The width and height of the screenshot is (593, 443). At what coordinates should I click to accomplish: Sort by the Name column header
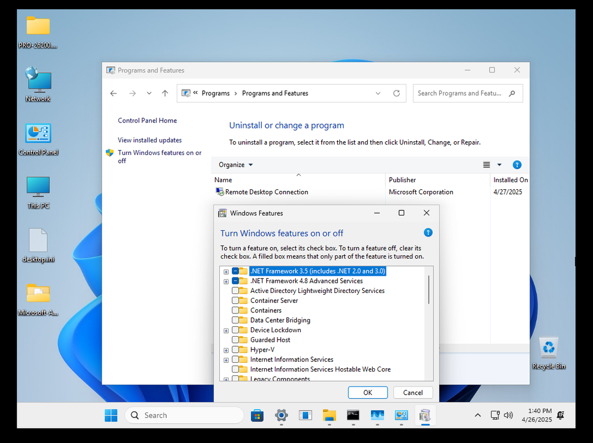298,180
